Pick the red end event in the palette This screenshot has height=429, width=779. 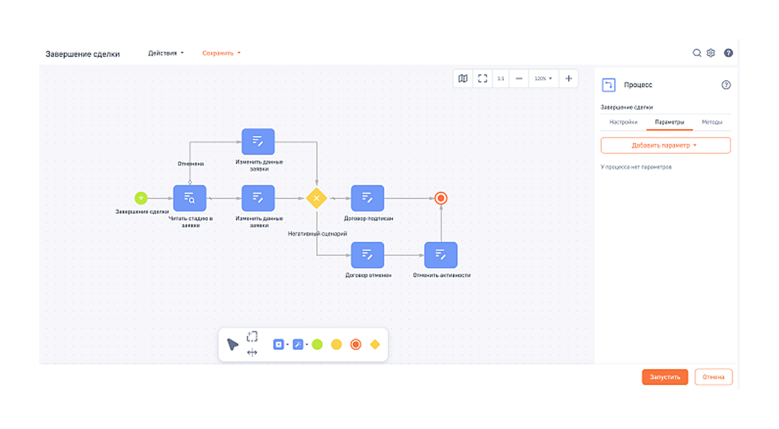(356, 345)
